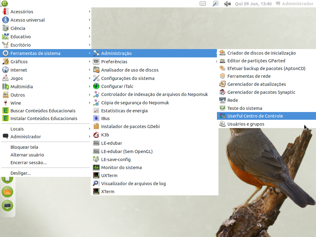Expand the Escritório submenu arrow
The image size is (316, 237).
pyautogui.click(x=89, y=45)
